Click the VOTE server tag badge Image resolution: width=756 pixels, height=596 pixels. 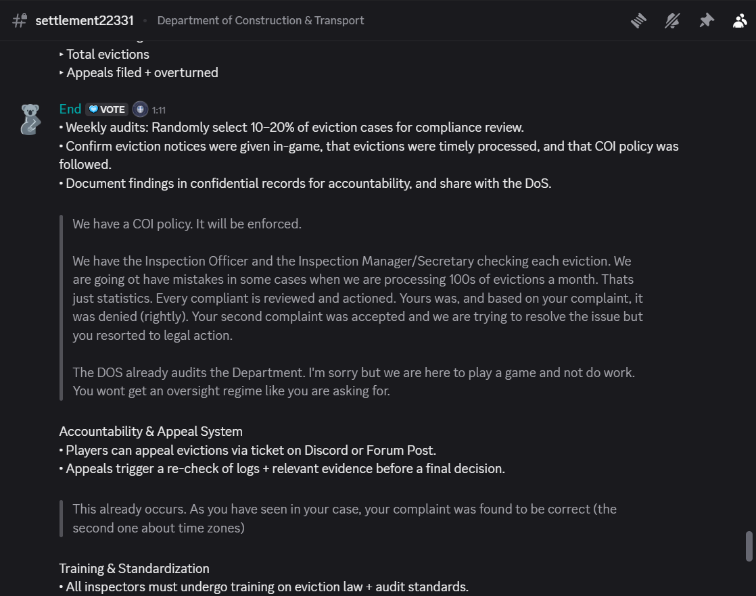tap(107, 109)
